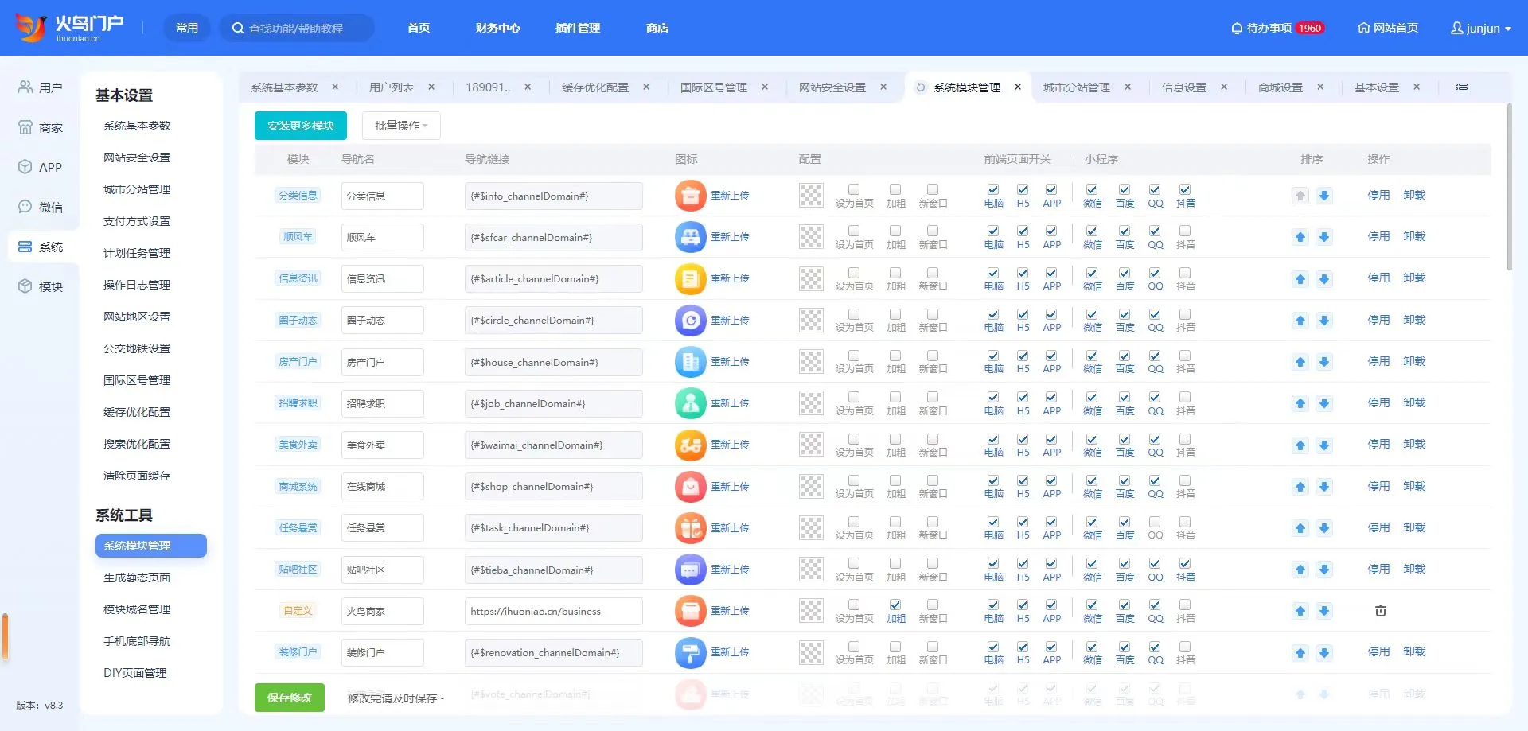Uncheck 加粗 for 火鸟商家
Screen dimensions: 1528x731
[895, 605]
